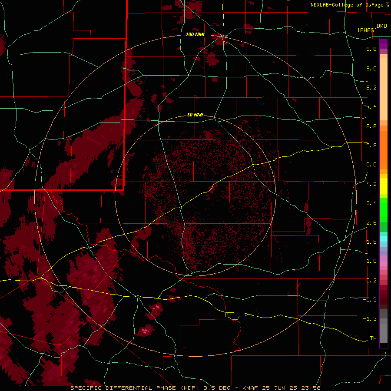Click the 5.8 scale value
The width and height of the screenshot is (391, 391).
371,146
